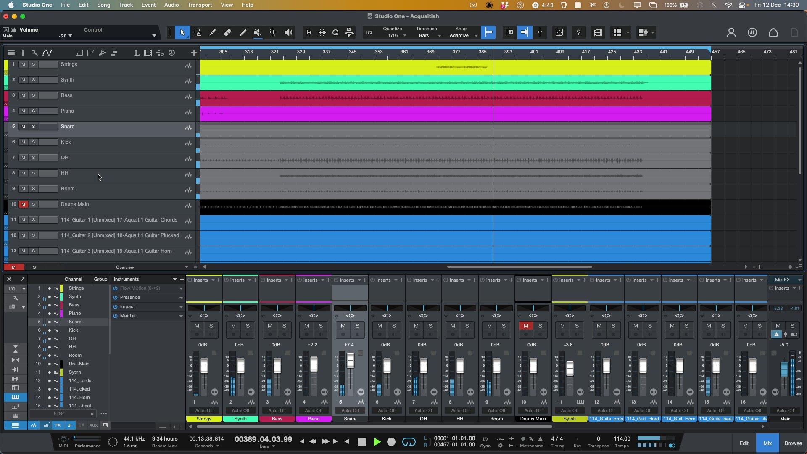This screenshot has width=807, height=454.
Task: Expand the Presence instrument menu arrow
Action: 181,298
